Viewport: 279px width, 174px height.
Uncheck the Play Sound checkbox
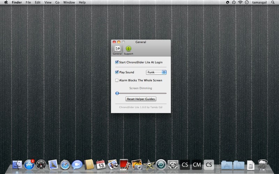coord(117,72)
